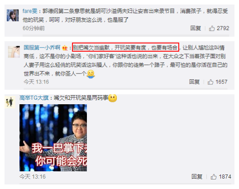Click smiley emoji in 高举TG大旗 comment
This screenshot has height=189, width=239.
(113, 98)
